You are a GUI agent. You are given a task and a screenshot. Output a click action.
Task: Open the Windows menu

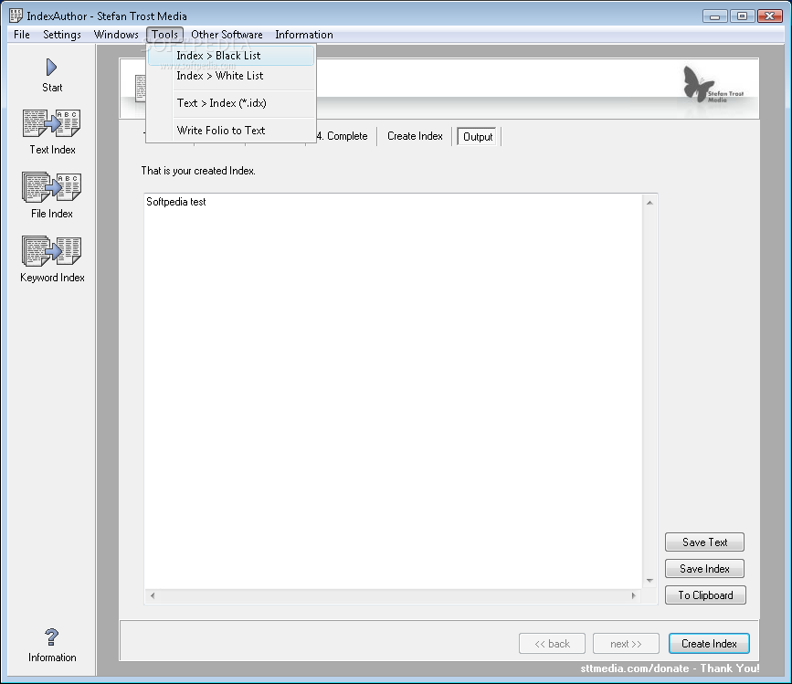tap(116, 35)
